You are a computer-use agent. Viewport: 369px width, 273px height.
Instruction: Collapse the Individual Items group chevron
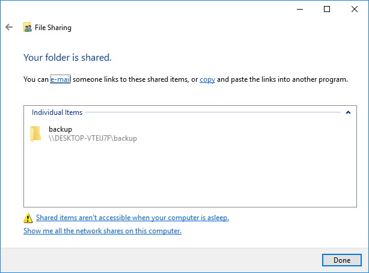pyautogui.click(x=347, y=112)
